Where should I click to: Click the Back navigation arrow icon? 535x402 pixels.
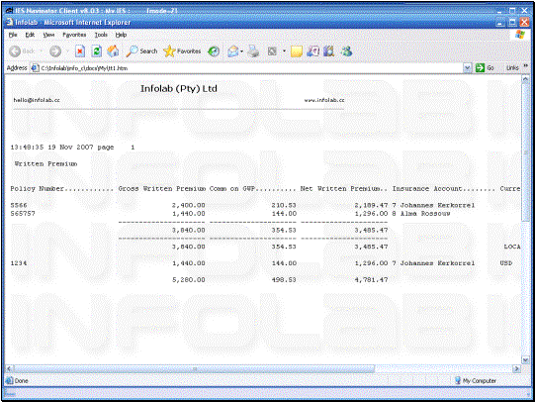tap(15, 51)
